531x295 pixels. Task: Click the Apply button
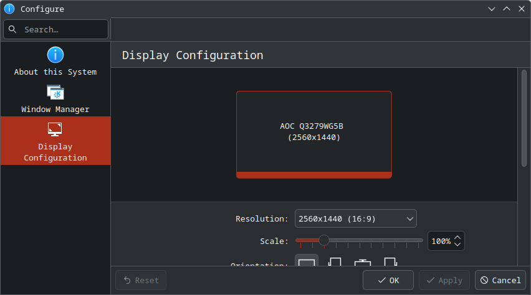click(x=444, y=280)
